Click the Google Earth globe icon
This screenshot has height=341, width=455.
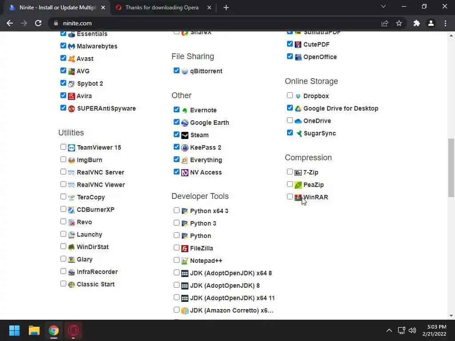tap(185, 123)
